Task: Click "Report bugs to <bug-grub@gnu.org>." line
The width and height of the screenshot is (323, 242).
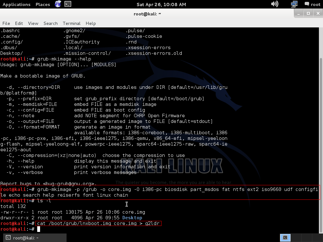Action: coord(48,184)
